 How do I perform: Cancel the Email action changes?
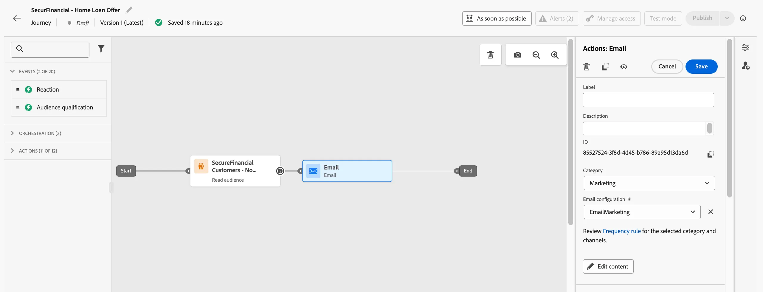(667, 67)
